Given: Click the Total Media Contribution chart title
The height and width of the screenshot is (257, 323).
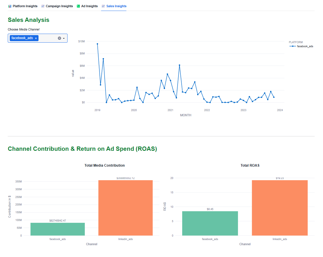Looking at the screenshot, I should click(105, 165).
